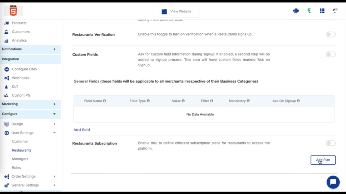Click the Field Type column header

138,101
